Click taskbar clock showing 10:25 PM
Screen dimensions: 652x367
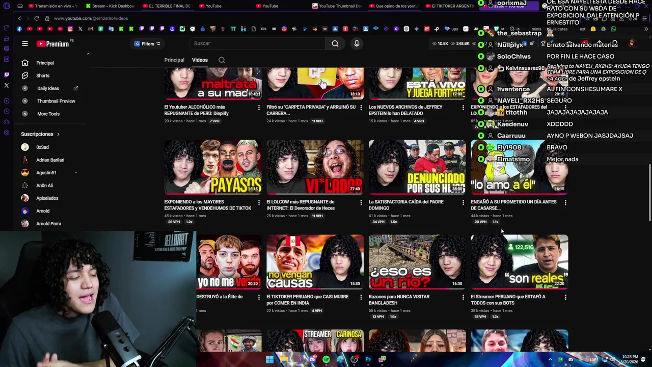click(x=630, y=359)
